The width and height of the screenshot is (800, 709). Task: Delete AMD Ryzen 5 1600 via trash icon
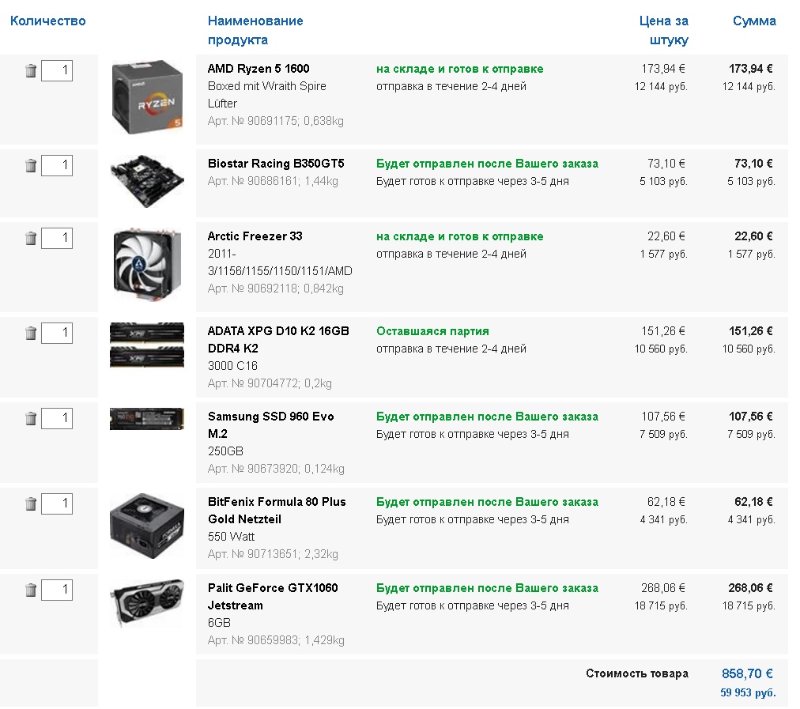(31, 71)
